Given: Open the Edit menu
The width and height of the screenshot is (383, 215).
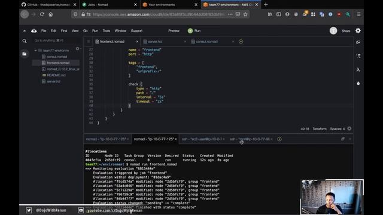Looking at the screenshot, I should pos(53,30).
